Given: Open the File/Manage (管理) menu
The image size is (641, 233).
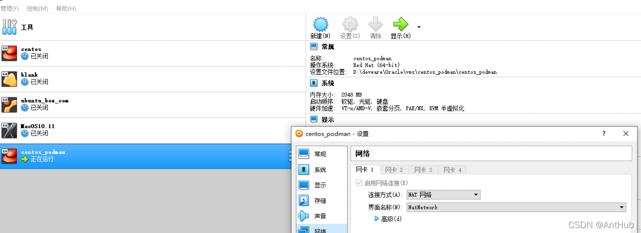Looking at the screenshot, I should 10,8.
